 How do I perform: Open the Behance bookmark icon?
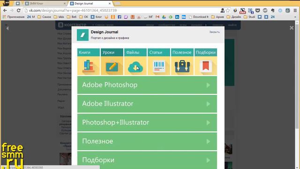click(184, 17)
